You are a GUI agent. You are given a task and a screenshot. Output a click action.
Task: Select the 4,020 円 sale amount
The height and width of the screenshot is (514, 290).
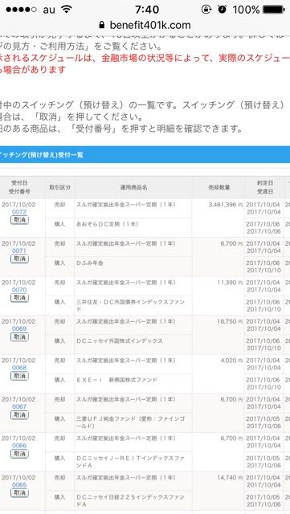(x=231, y=361)
